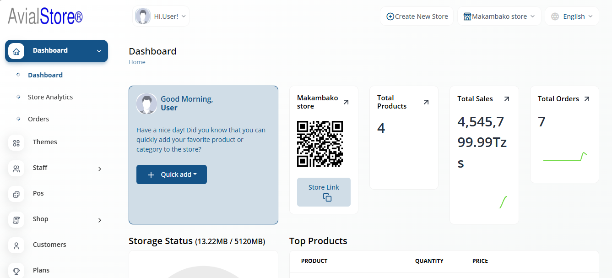The width and height of the screenshot is (612, 278).
Task: Click the store QR code image
Action: coord(320,144)
